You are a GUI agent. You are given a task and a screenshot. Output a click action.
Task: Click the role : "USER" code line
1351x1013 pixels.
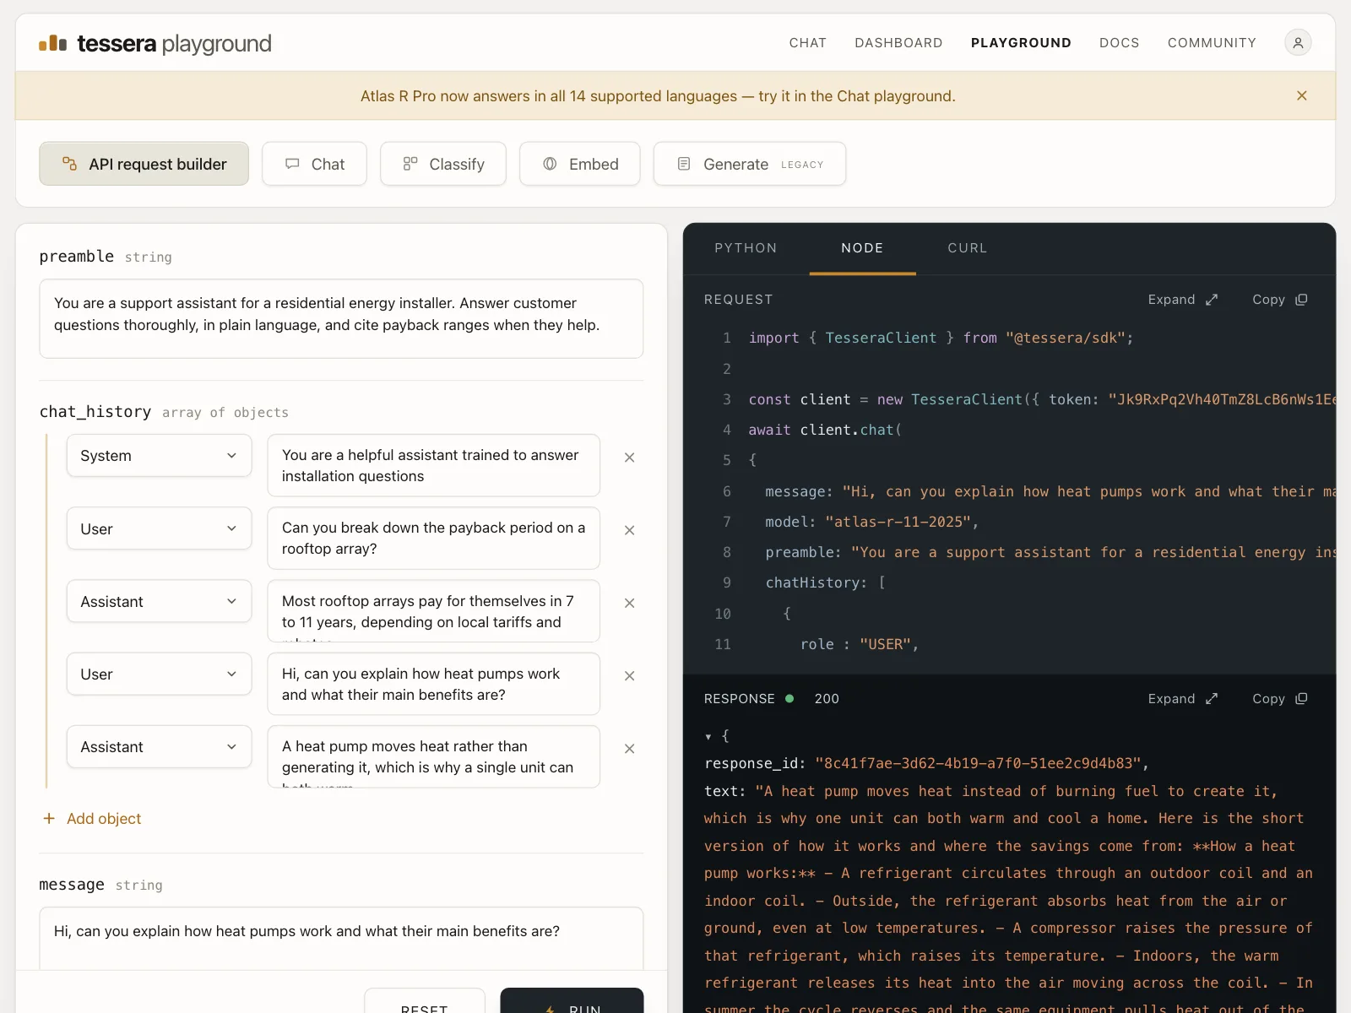[x=860, y=644]
